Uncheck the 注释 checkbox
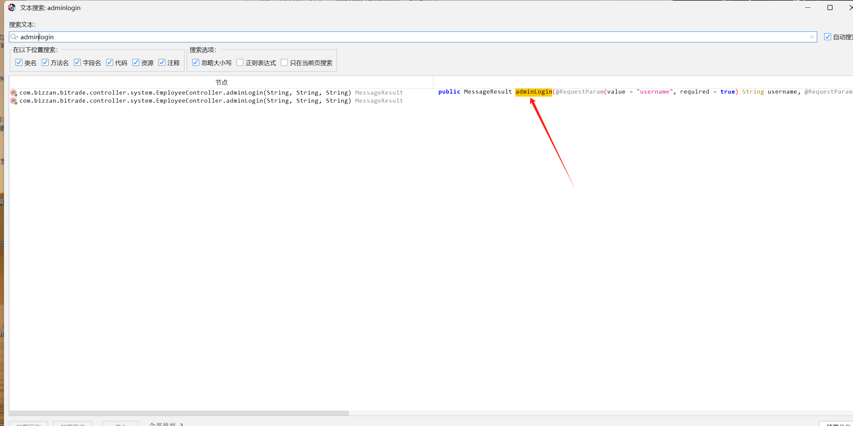Screen dimensions: 853x426 [162, 62]
